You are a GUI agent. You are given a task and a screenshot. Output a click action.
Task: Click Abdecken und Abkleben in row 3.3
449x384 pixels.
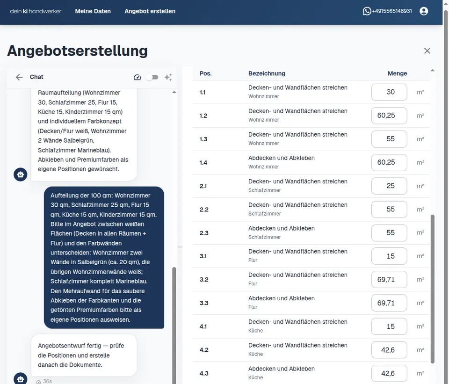[282, 298]
